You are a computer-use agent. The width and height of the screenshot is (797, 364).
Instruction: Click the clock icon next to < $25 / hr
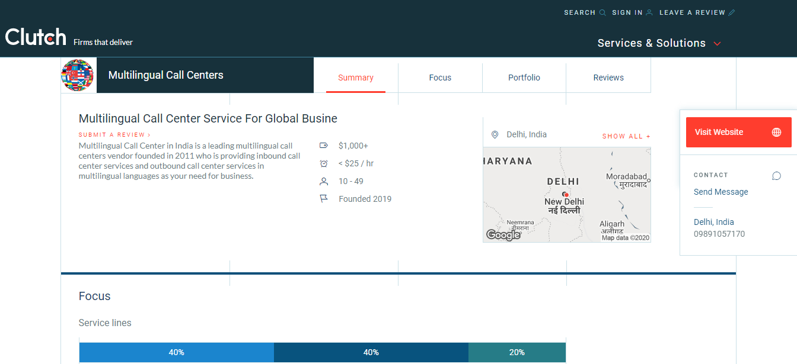[x=324, y=163]
